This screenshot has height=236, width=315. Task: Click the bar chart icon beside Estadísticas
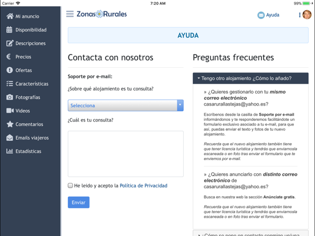tap(10, 151)
